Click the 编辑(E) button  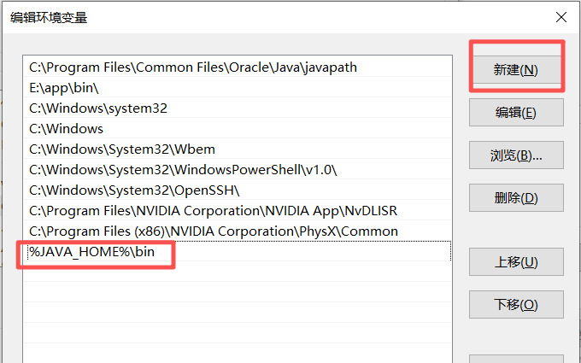pos(516,112)
